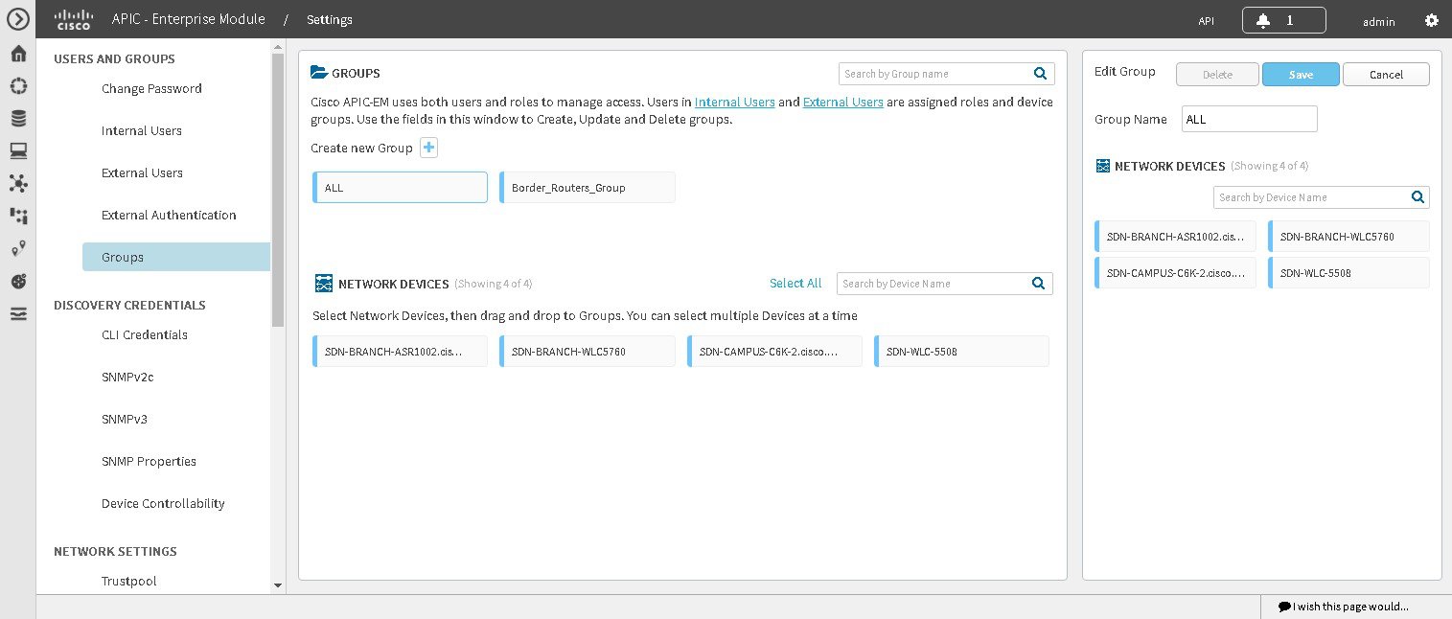Click Settings breadcrumb in header
Viewport: 1452px width, 619px height.
(330, 19)
